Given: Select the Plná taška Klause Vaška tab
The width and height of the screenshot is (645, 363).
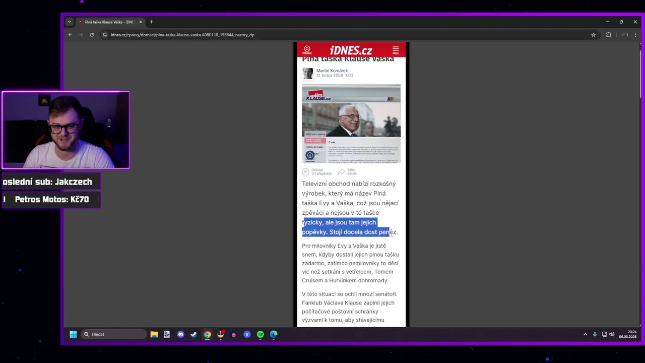Looking at the screenshot, I should pos(110,22).
